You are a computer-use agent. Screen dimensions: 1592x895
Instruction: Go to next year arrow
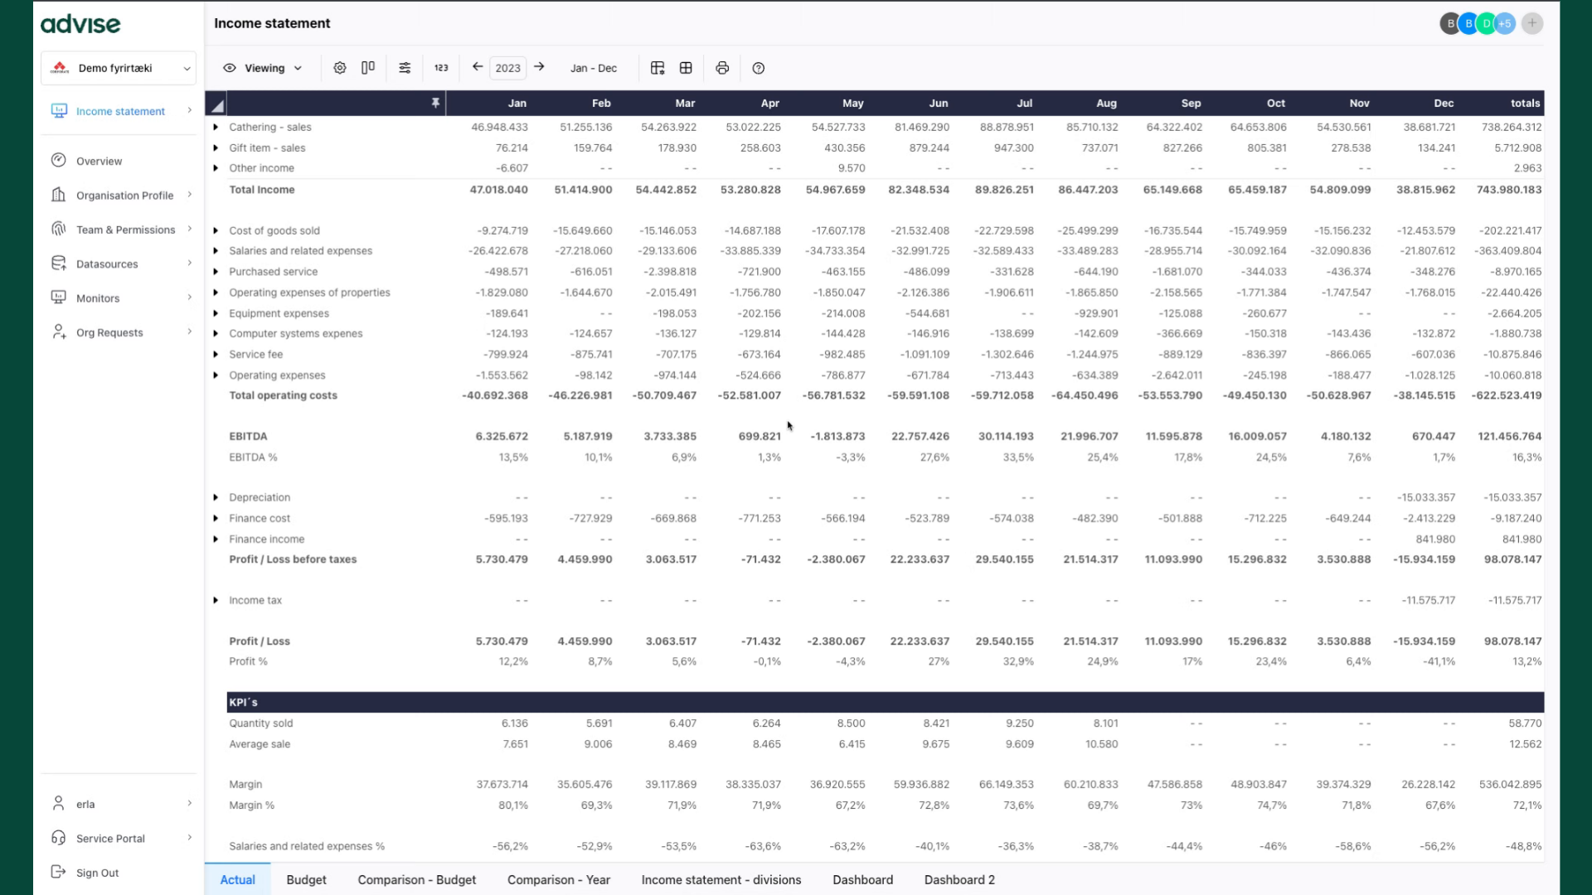point(539,67)
